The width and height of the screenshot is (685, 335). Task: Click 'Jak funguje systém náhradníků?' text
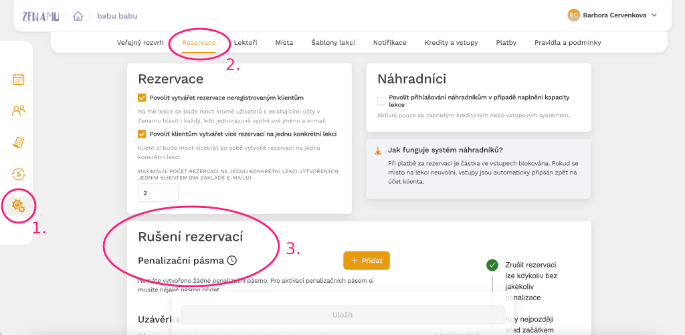point(445,150)
